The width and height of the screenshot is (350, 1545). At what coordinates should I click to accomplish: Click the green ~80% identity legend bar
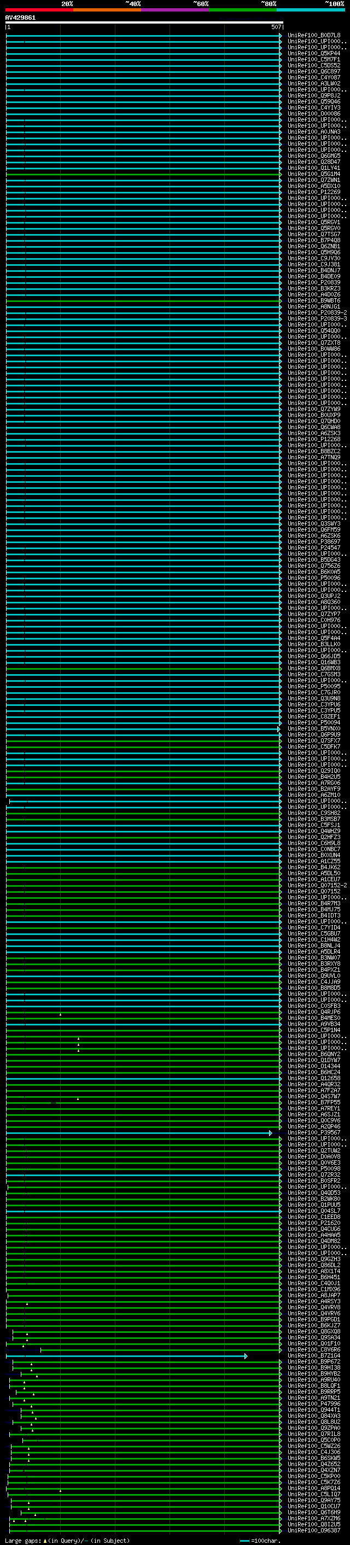(243, 10)
